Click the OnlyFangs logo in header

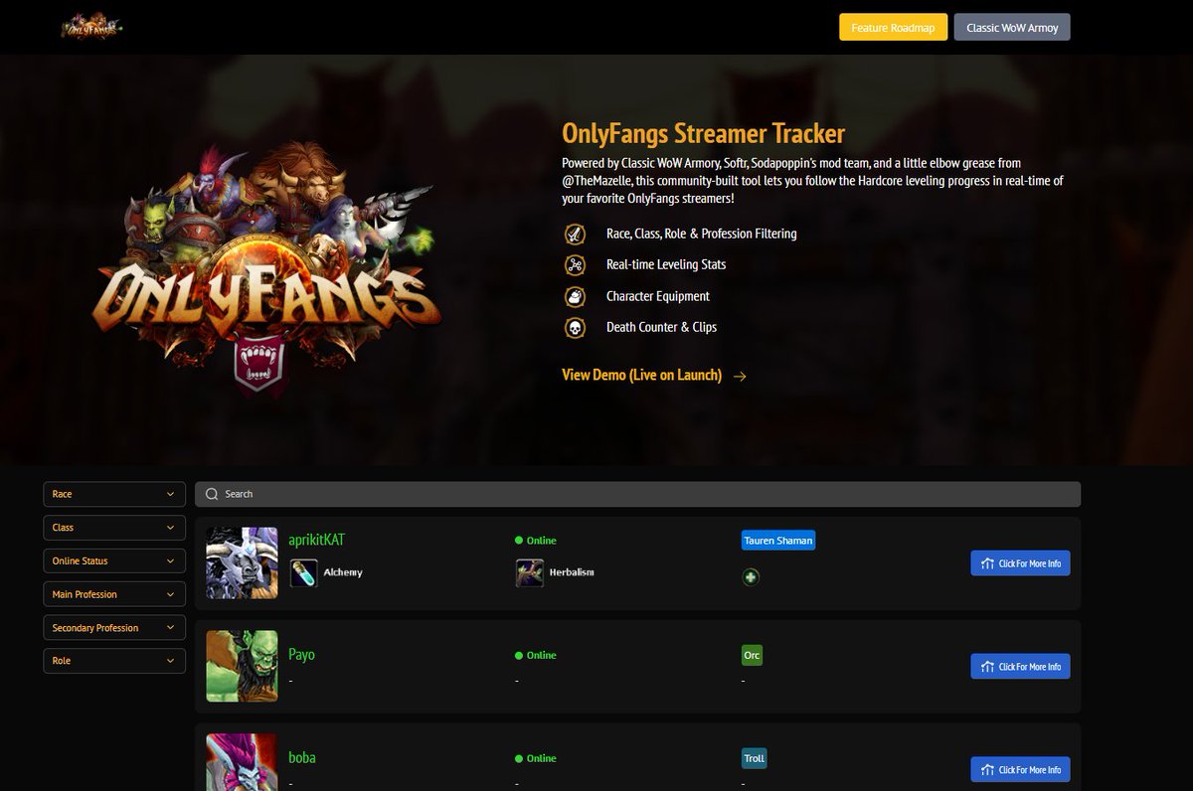tap(91, 27)
